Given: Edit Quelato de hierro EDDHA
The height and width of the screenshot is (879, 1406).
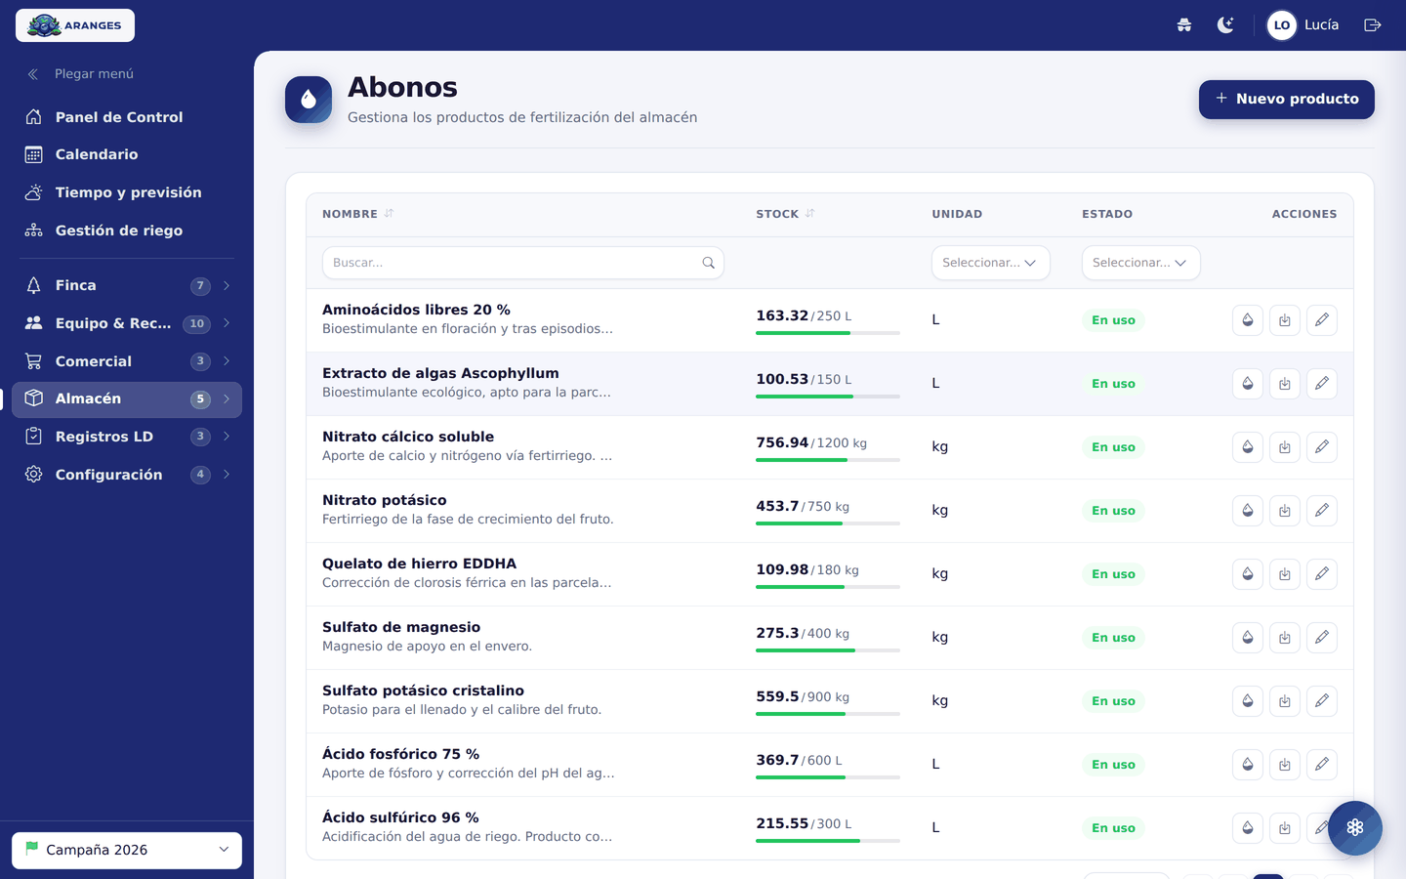Looking at the screenshot, I should (x=1322, y=574).
